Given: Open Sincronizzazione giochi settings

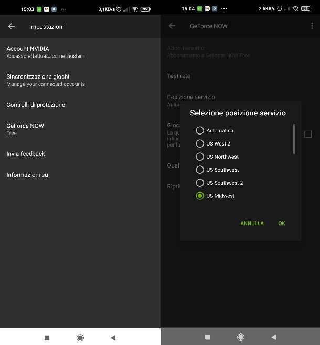Looking at the screenshot, I should tap(80, 80).
